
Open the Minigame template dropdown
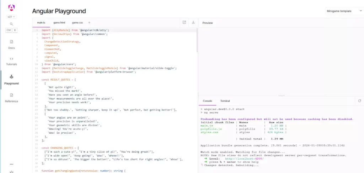(343, 11)
